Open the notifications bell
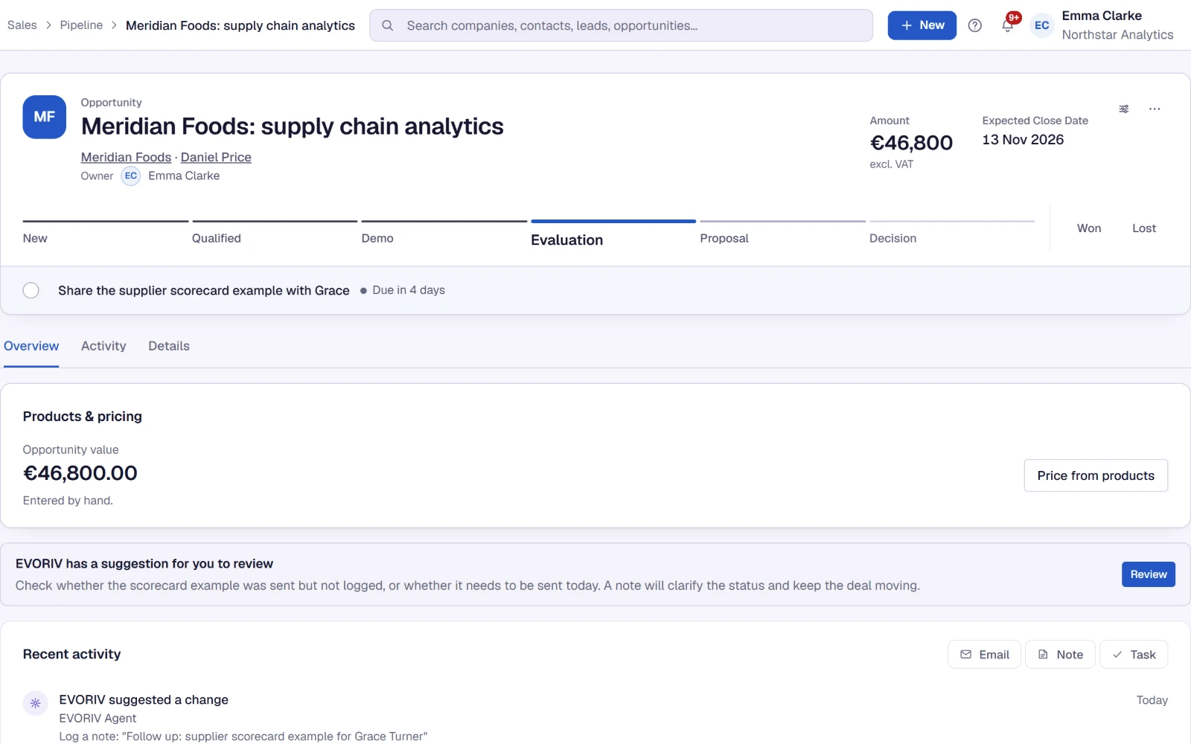This screenshot has height=744, width=1191. 1007,25
